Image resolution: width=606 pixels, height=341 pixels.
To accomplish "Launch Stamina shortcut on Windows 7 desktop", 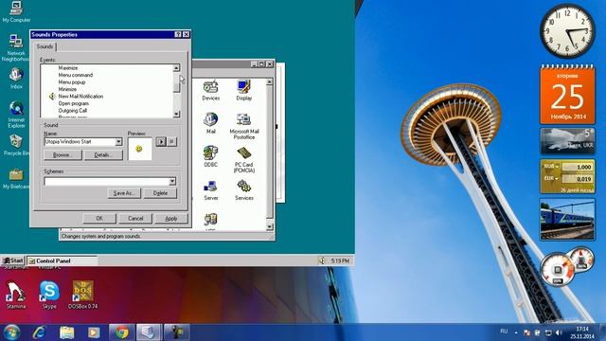I will click(15, 295).
